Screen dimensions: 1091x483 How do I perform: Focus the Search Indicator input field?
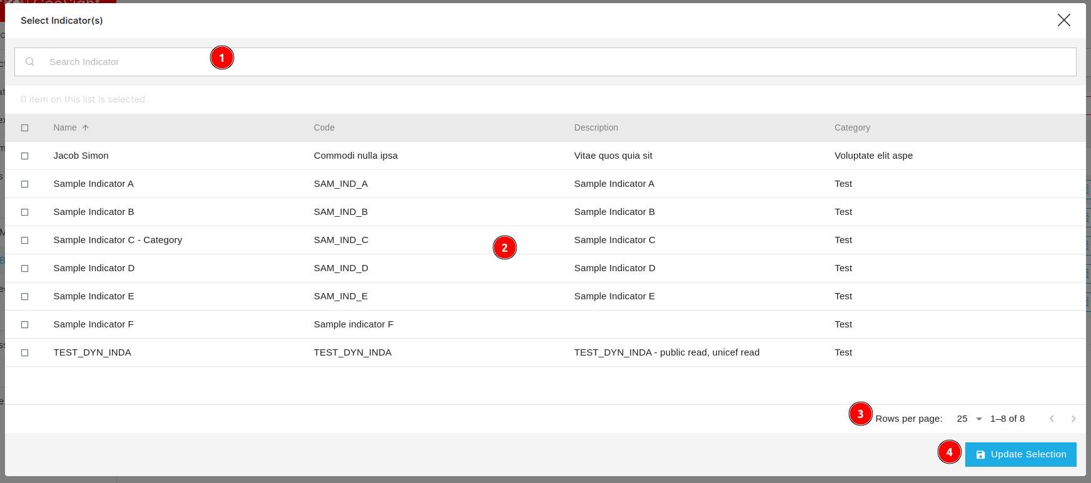point(545,62)
